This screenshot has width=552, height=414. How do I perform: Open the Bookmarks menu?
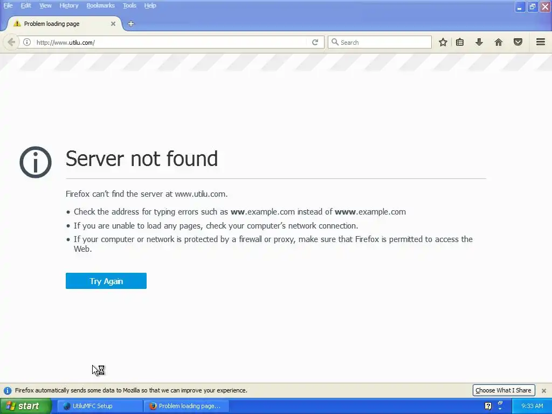pyautogui.click(x=101, y=5)
